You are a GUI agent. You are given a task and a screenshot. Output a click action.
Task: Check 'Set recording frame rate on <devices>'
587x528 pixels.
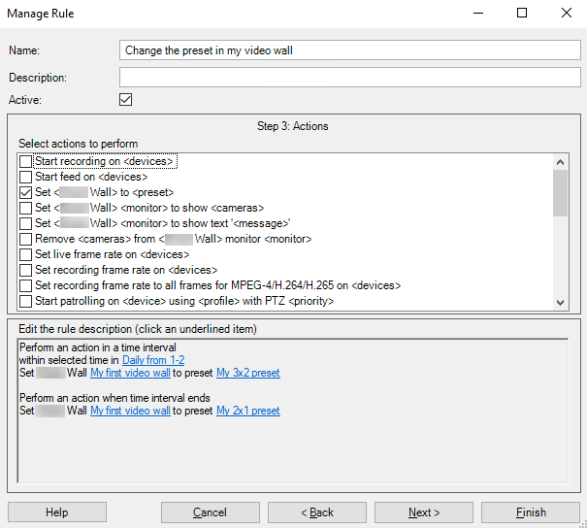(x=26, y=270)
